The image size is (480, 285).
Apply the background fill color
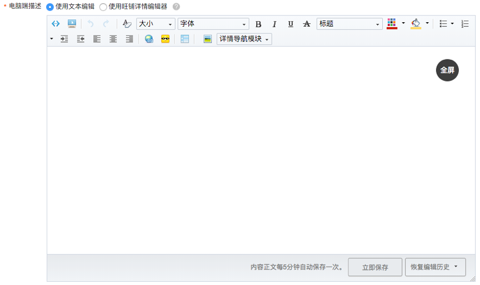(x=416, y=23)
